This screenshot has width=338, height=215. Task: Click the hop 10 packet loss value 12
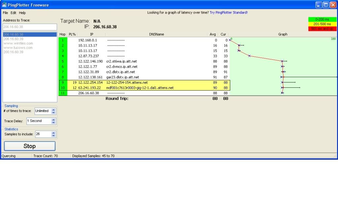coord(75,88)
